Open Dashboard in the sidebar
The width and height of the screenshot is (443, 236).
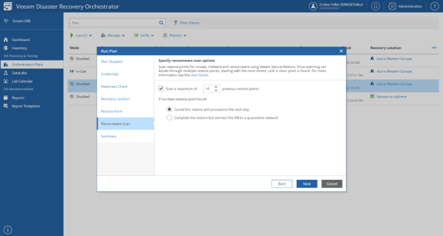(x=21, y=40)
